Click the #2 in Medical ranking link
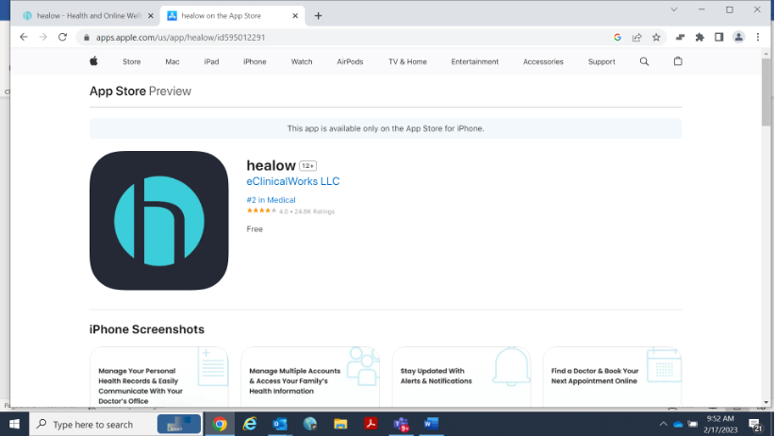This screenshot has height=436, width=775. [x=271, y=200]
